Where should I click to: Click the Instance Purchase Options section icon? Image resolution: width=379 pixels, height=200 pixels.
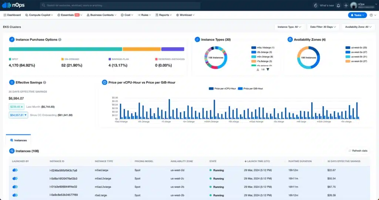point(11,39)
